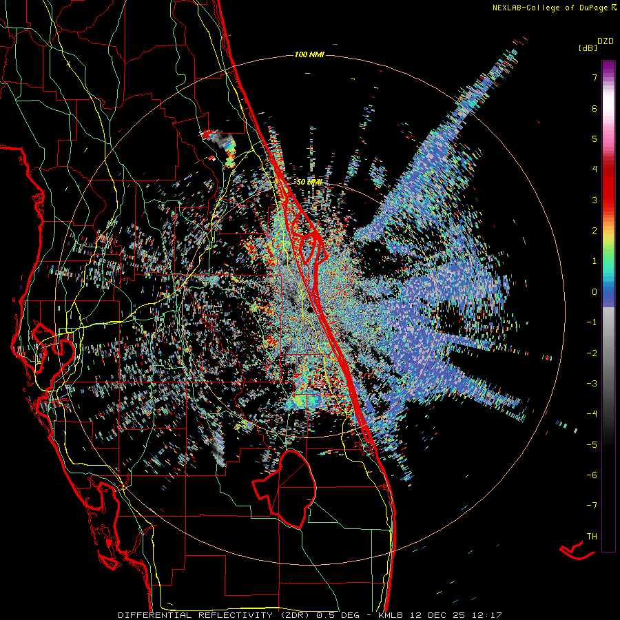Image resolution: width=620 pixels, height=620 pixels.
Task: Click the vertical ZDR color bar
Action: pos(608,306)
